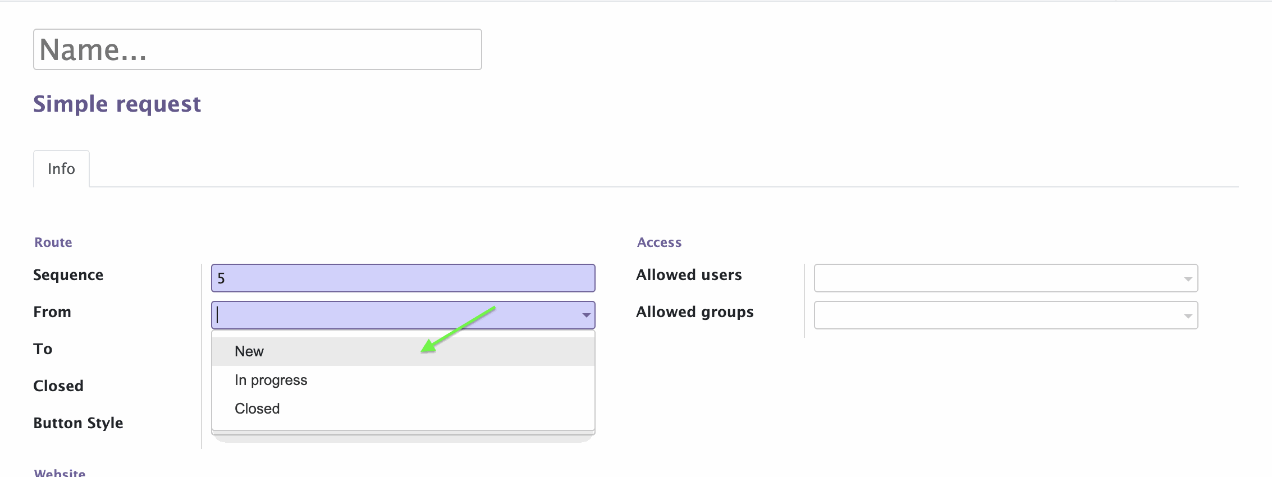Image resolution: width=1272 pixels, height=477 pixels.
Task: Click the Name input field
Action: 258,49
